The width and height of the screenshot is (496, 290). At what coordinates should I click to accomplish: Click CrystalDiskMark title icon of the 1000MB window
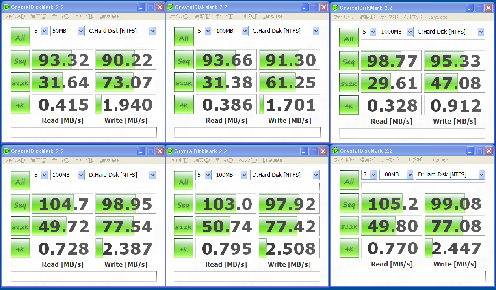[x=335, y=8]
